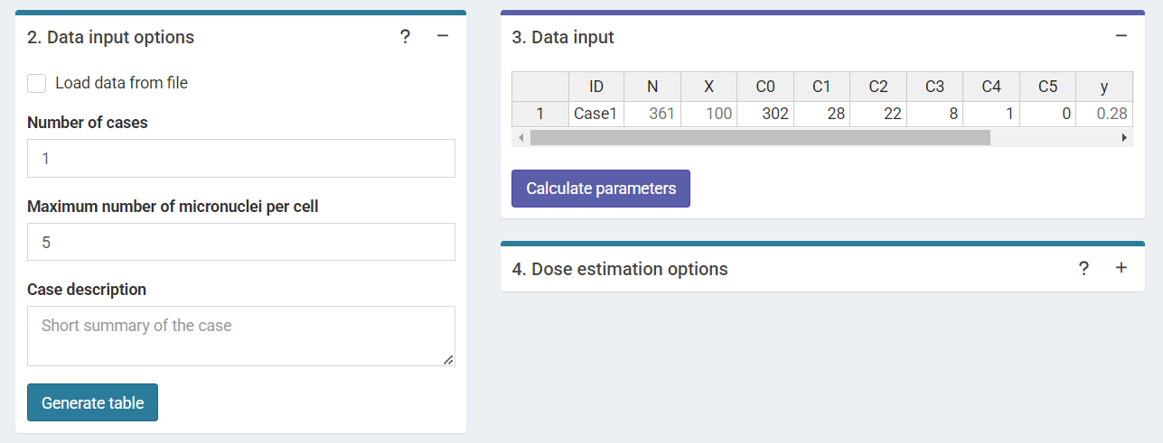The image size is (1163, 443).
Task: Click the table horizontal scrollbar thumb
Action: coord(760,138)
